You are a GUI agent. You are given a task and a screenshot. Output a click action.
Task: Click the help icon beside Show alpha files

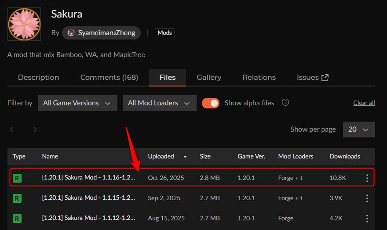[285, 103]
